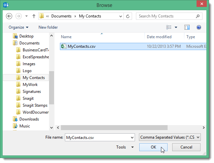Viewport: 214px width, 163px height.
Task: Click the navigation pane vertical scrollbar thumb
Action: tap(51, 88)
